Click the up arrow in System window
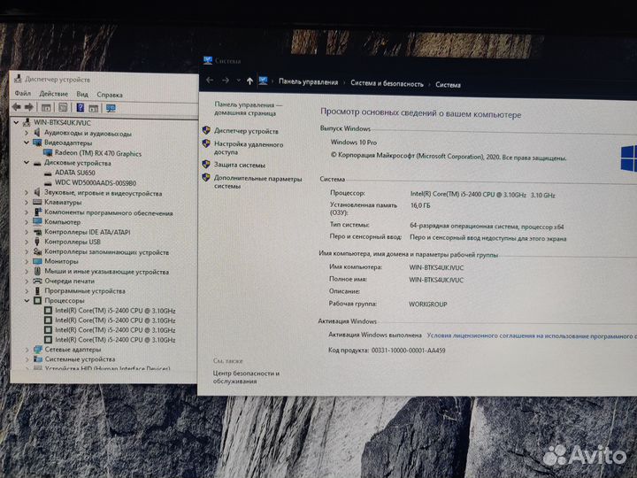 (x=249, y=81)
